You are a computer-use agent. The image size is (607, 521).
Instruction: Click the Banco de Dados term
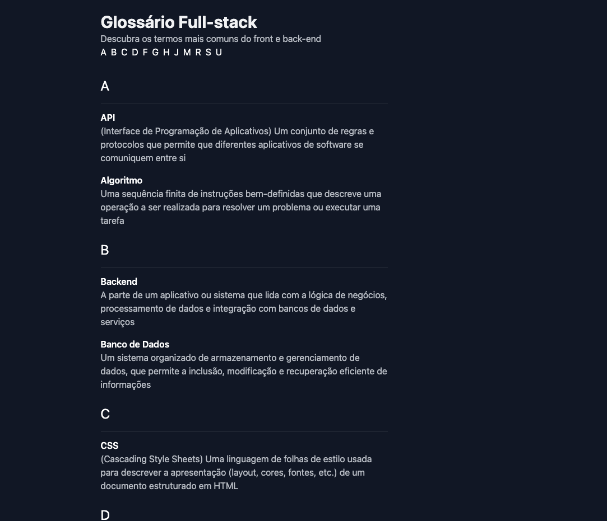135,344
